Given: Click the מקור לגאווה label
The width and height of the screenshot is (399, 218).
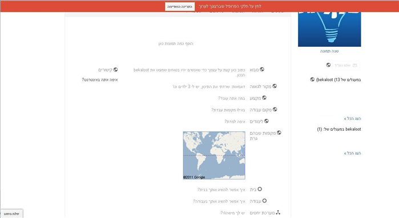Looking at the screenshot, I should tap(260, 87).
